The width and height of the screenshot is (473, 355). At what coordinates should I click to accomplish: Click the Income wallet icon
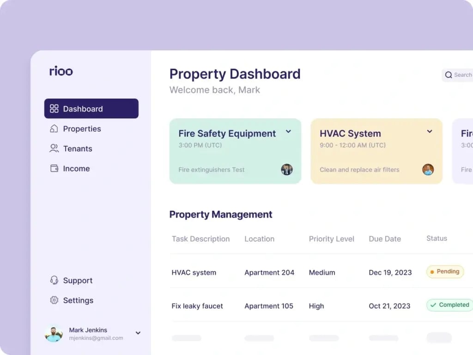pos(55,168)
